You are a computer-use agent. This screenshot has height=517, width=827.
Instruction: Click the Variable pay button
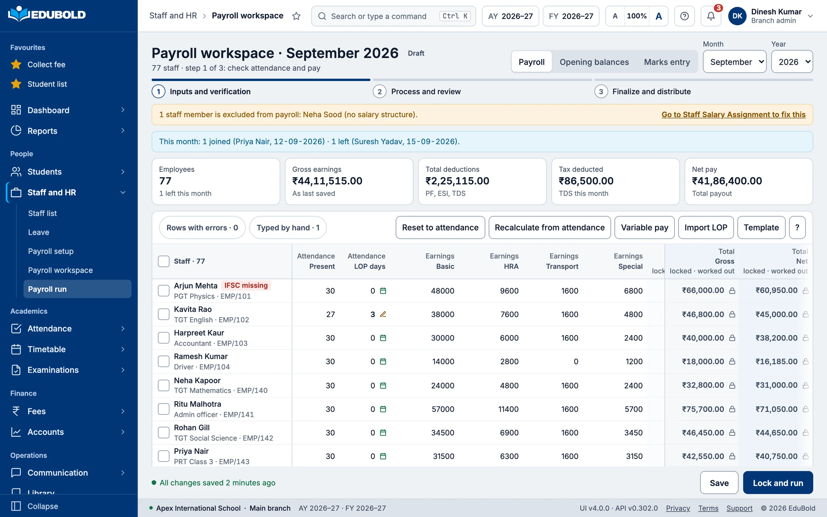tap(644, 227)
